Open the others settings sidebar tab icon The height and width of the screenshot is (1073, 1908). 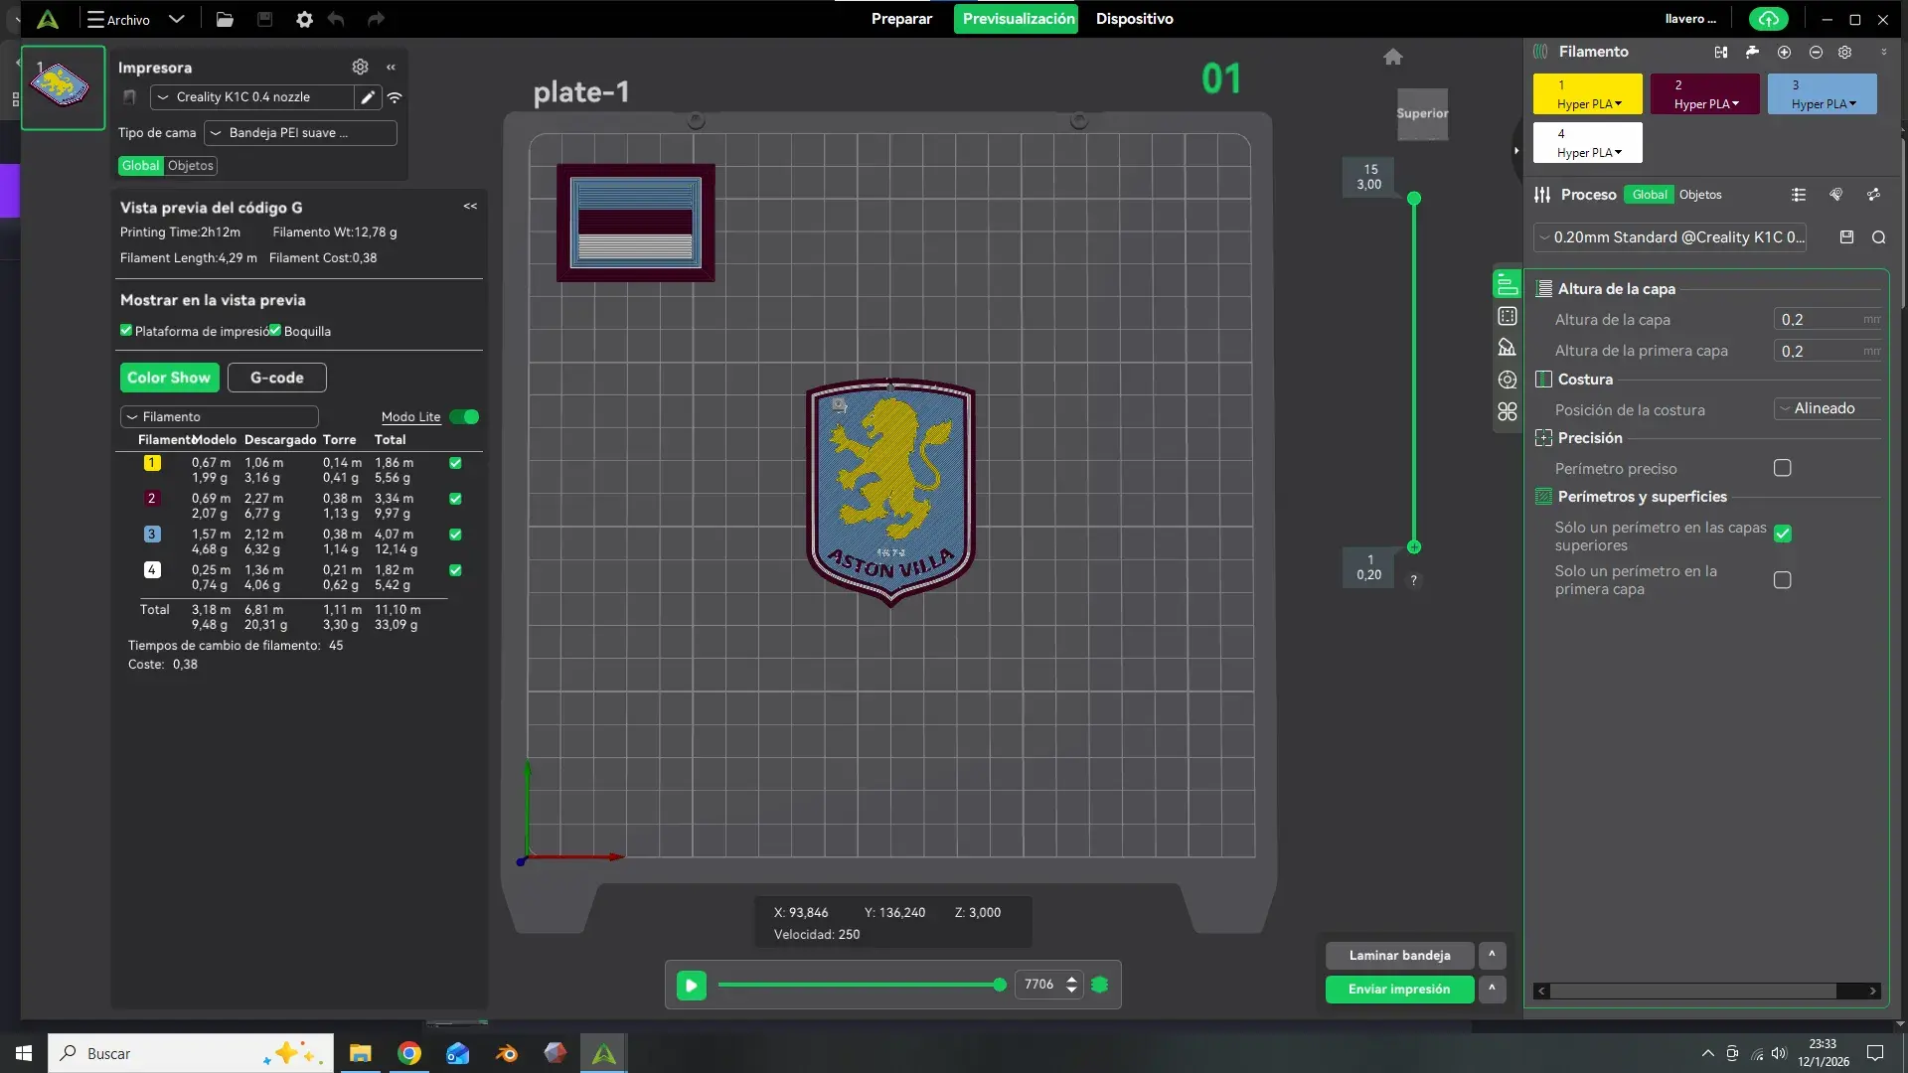pos(1508,411)
